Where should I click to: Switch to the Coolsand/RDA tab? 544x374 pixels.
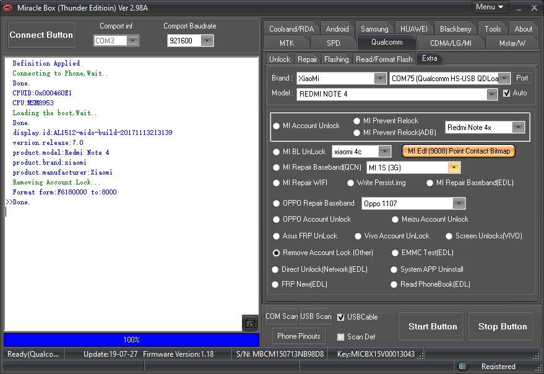[x=291, y=29]
